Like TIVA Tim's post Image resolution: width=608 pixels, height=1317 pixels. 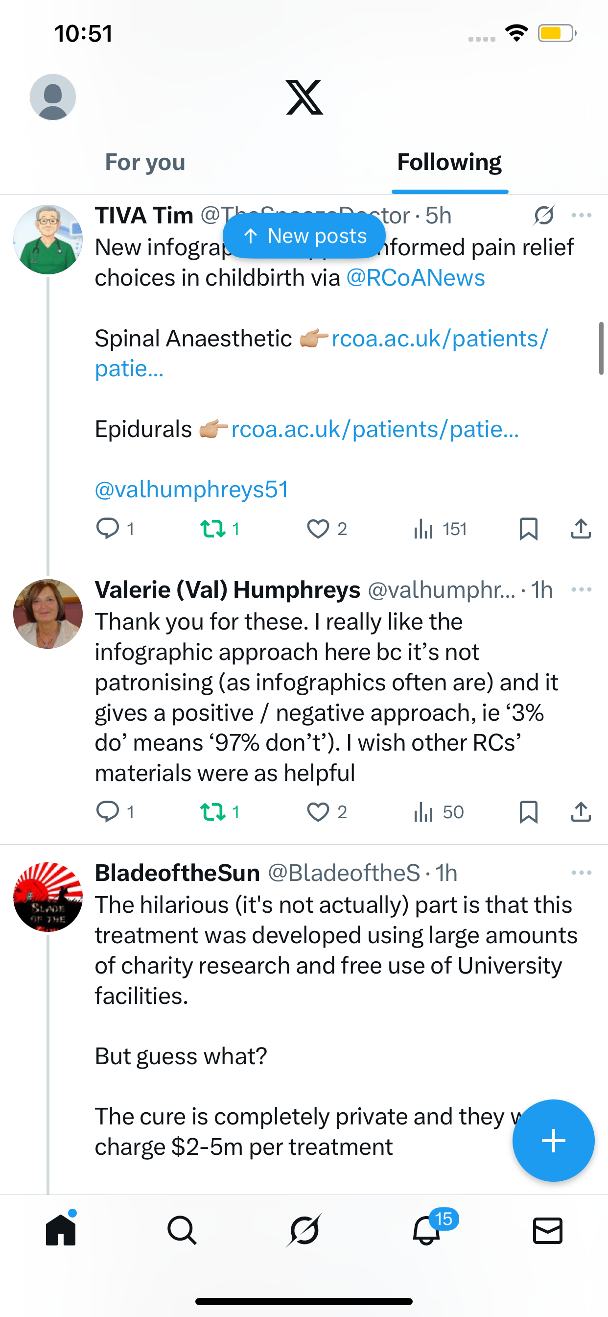[318, 529]
